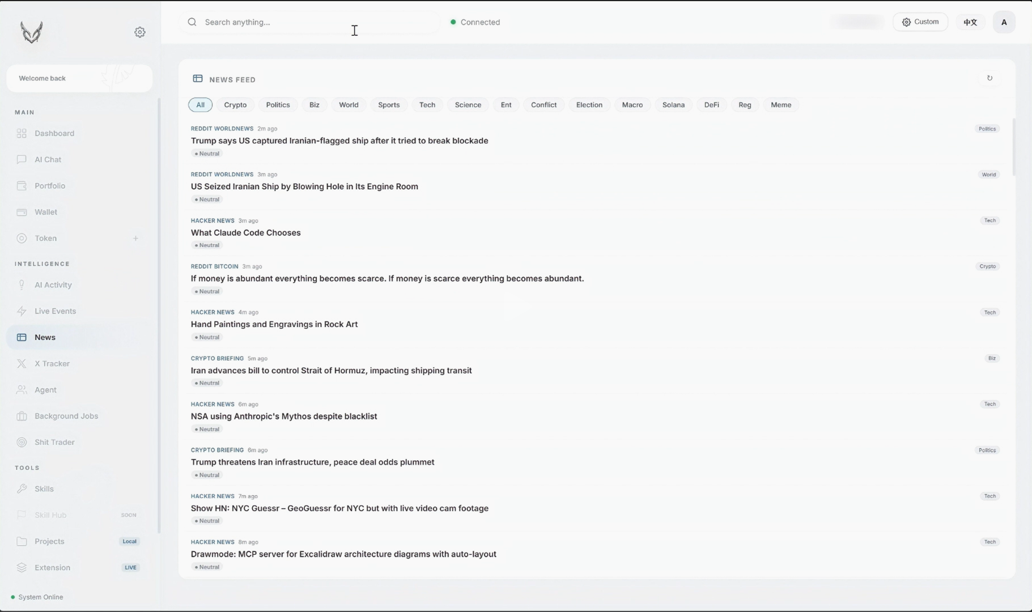Click the Live Events lightning icon
Screen dimensions: 1032x612
point(22,311)
